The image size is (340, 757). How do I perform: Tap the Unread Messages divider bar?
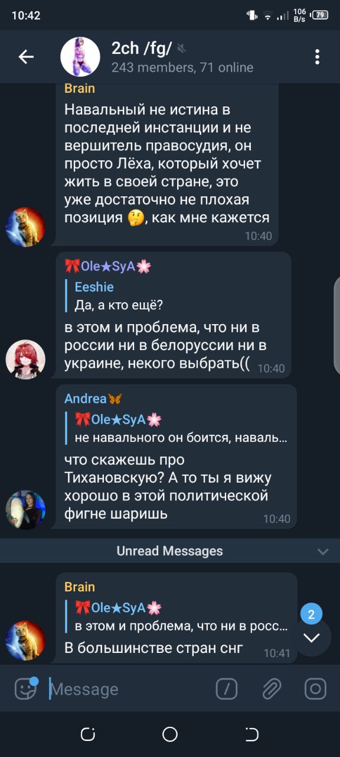170,551
